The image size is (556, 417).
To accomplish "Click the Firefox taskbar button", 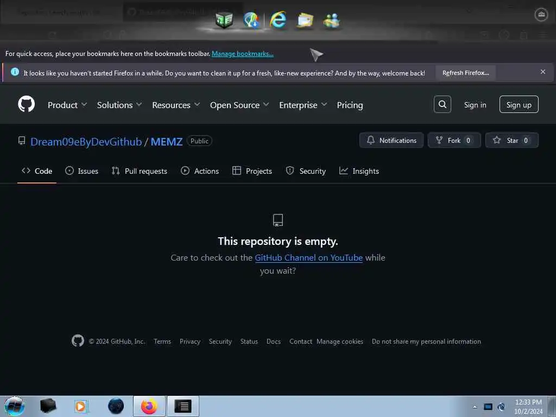I will (x=149, y=406).
